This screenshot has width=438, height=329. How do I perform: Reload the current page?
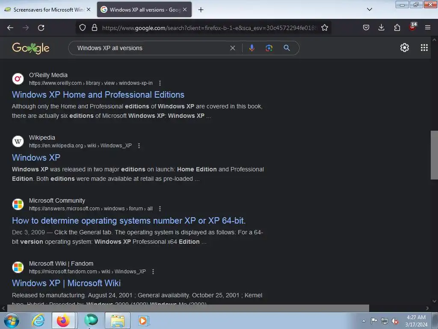pyautogui.click(x=41, y=28)
